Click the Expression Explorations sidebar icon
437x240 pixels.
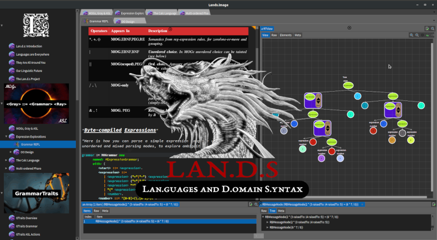pos(11,136)
